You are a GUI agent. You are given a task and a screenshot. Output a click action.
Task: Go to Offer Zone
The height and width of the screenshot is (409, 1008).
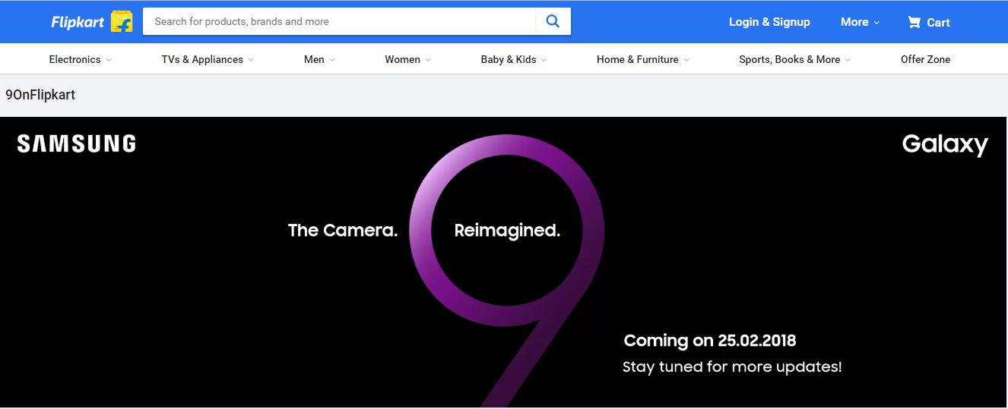tap(925, 59)
